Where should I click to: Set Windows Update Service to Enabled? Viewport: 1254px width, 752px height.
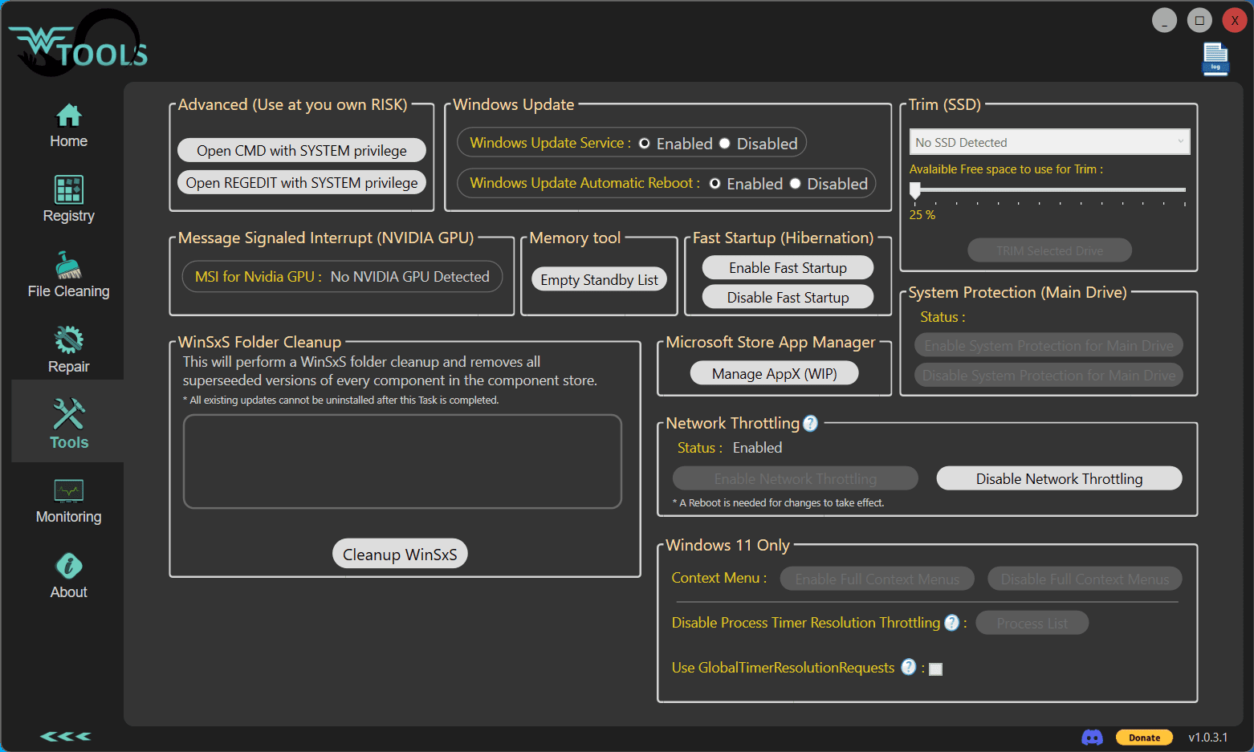click(x=645, y=144)
